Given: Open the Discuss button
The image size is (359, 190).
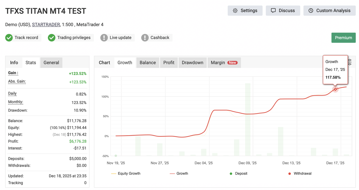Looking at the screenshot, I should [x=283, y=10].
